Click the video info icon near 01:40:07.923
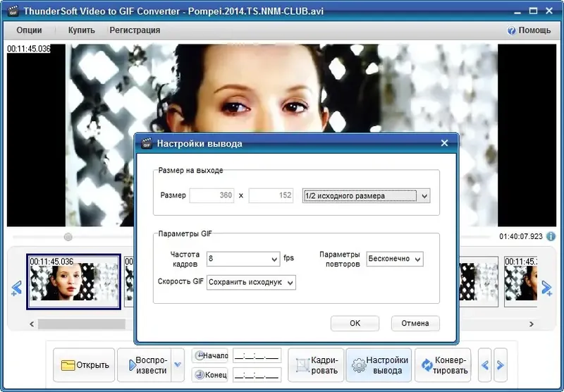 tap(551, 236)
